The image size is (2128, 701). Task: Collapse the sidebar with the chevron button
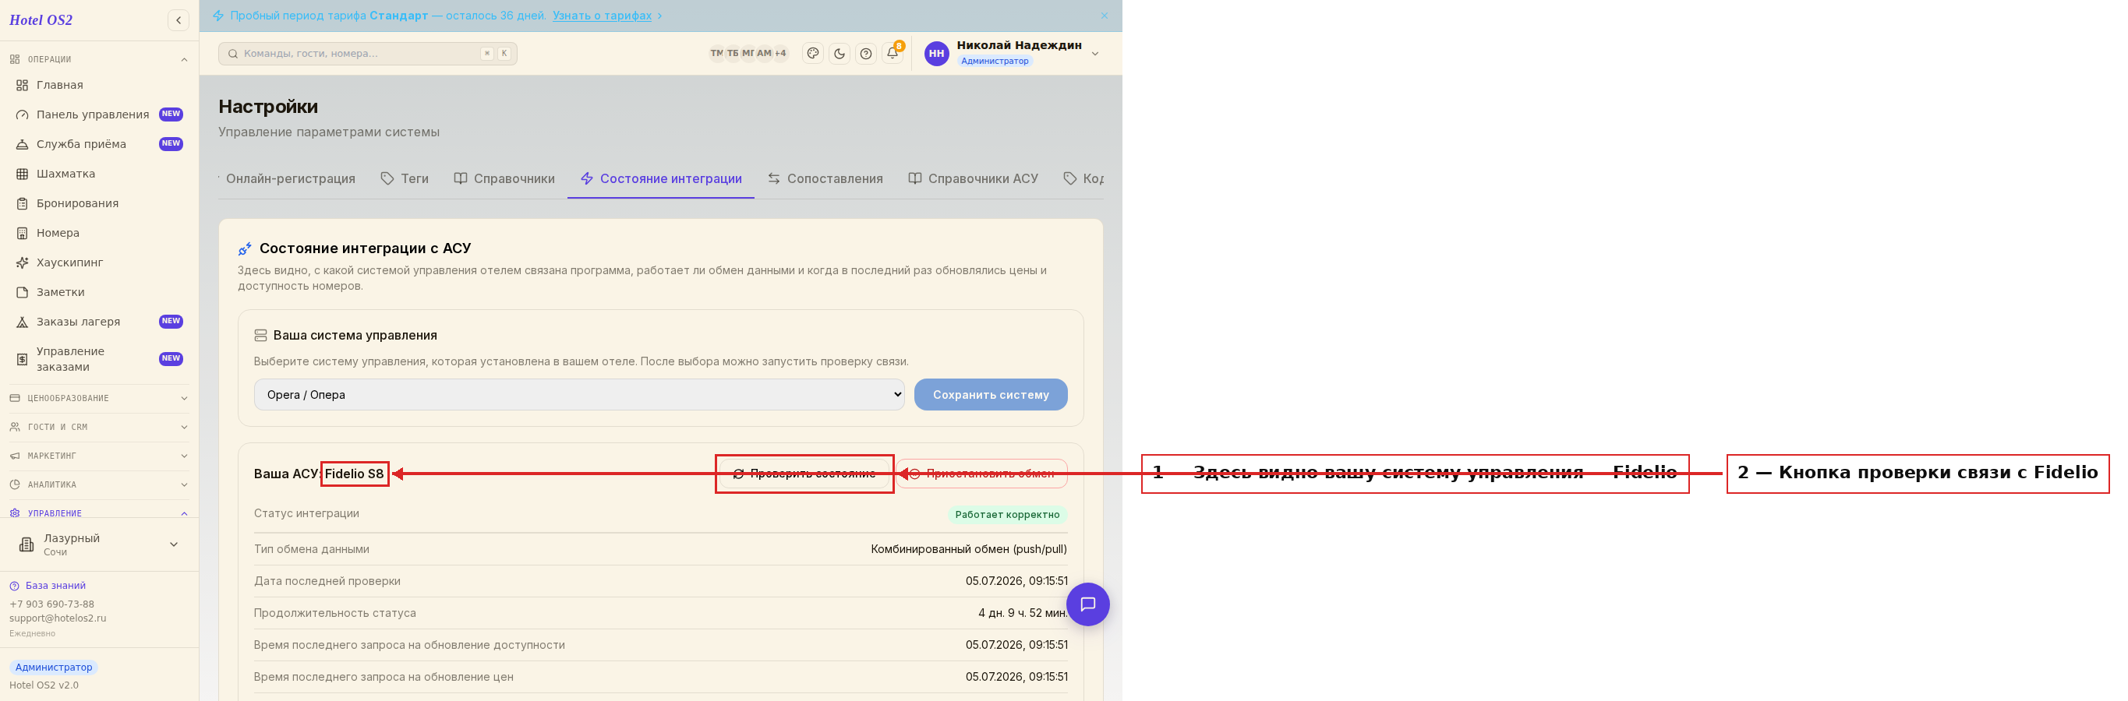179,19
